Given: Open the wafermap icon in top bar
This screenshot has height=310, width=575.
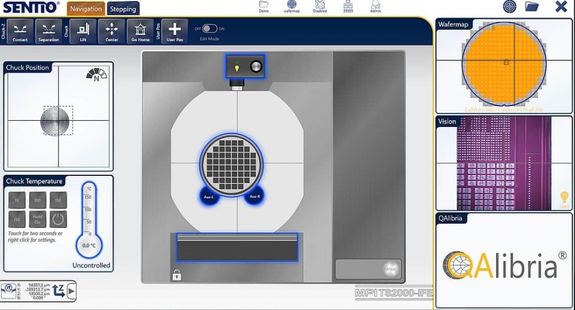Looking at the screenshot, I should [x=291, y=7].
